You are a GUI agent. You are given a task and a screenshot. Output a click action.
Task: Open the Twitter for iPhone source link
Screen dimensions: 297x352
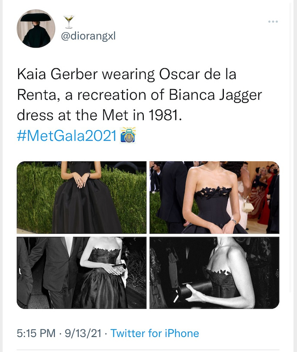coord(155,333)
